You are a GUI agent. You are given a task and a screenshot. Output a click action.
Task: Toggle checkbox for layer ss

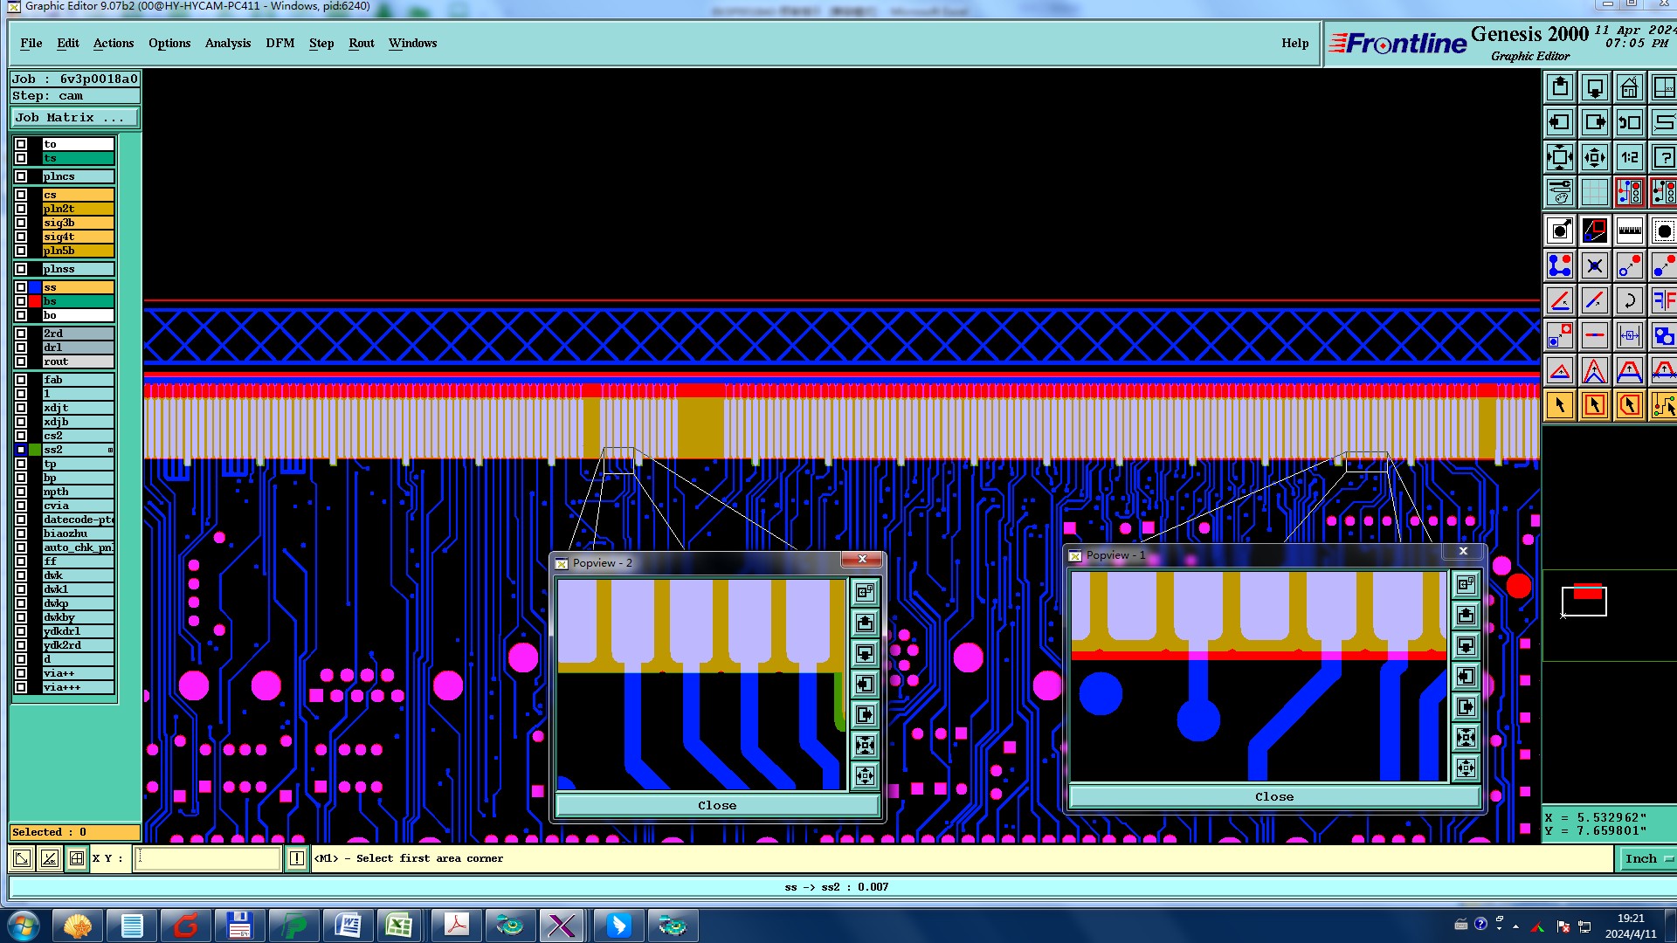[21, 287]
